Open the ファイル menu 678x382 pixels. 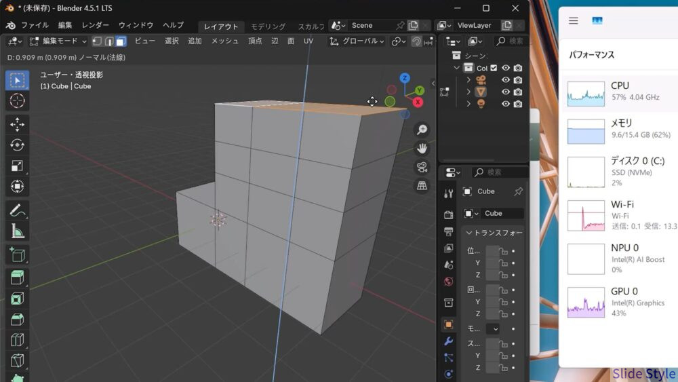35,25
